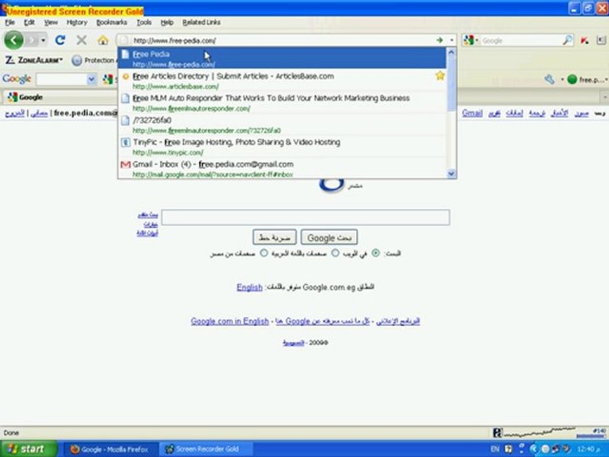
Task: Open the Related Links menu
Action: click(x=201, y=22)
